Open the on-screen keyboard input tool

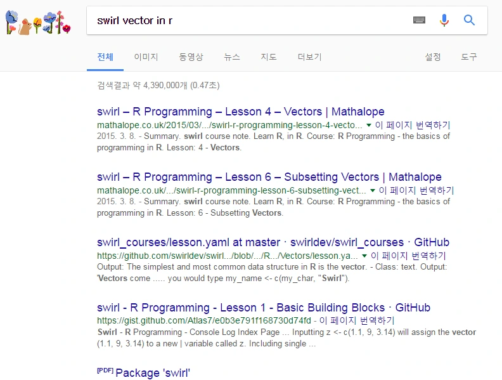tap(419, 20)
